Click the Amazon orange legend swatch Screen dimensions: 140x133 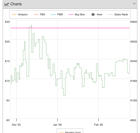tap(14, 14)
